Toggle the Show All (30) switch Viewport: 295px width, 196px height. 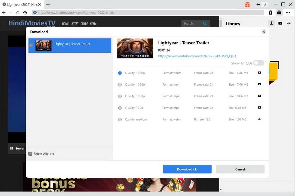tap(259, 63)
